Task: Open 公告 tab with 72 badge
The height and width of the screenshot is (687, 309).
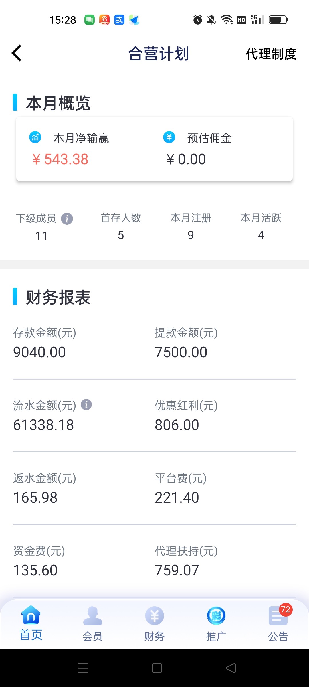Action: point(278,623)
